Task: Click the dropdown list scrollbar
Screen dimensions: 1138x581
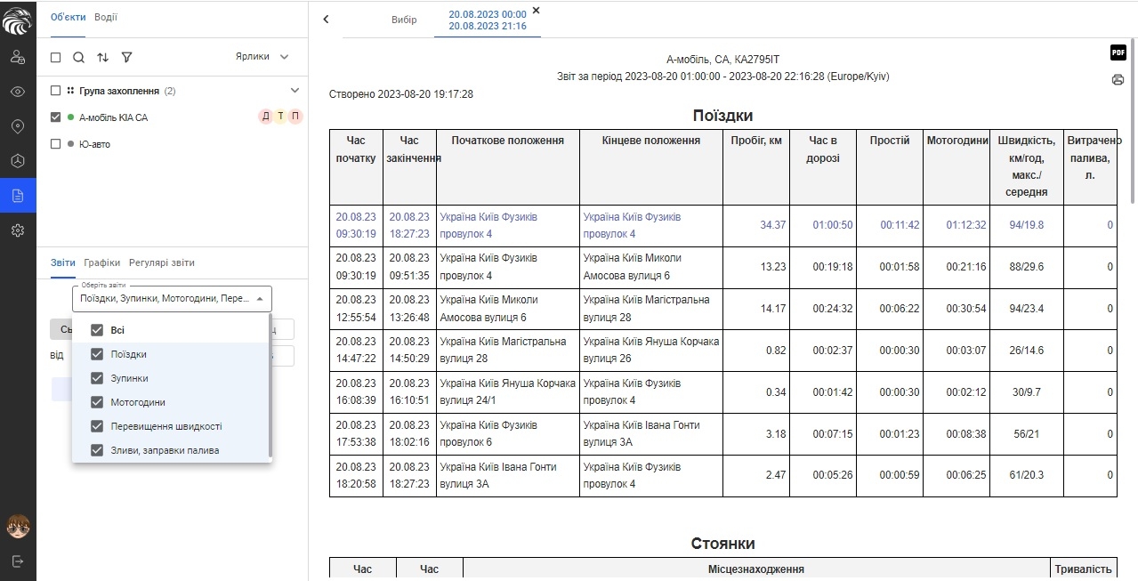Action: tap(269, 384)
